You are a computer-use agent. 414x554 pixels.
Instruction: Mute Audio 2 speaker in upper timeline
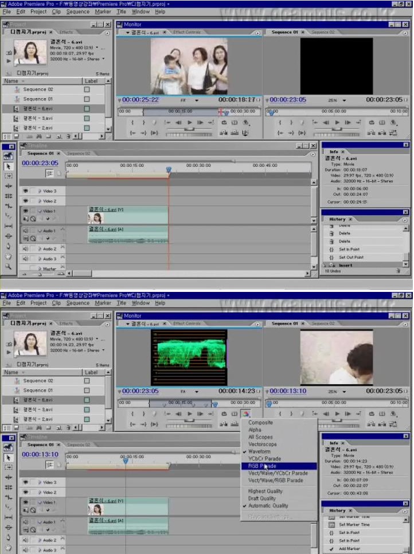(25, 249)
